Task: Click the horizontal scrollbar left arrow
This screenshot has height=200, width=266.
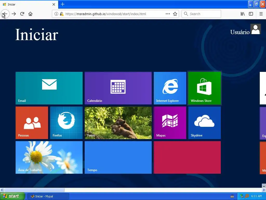Action: [x=2, y=190]
